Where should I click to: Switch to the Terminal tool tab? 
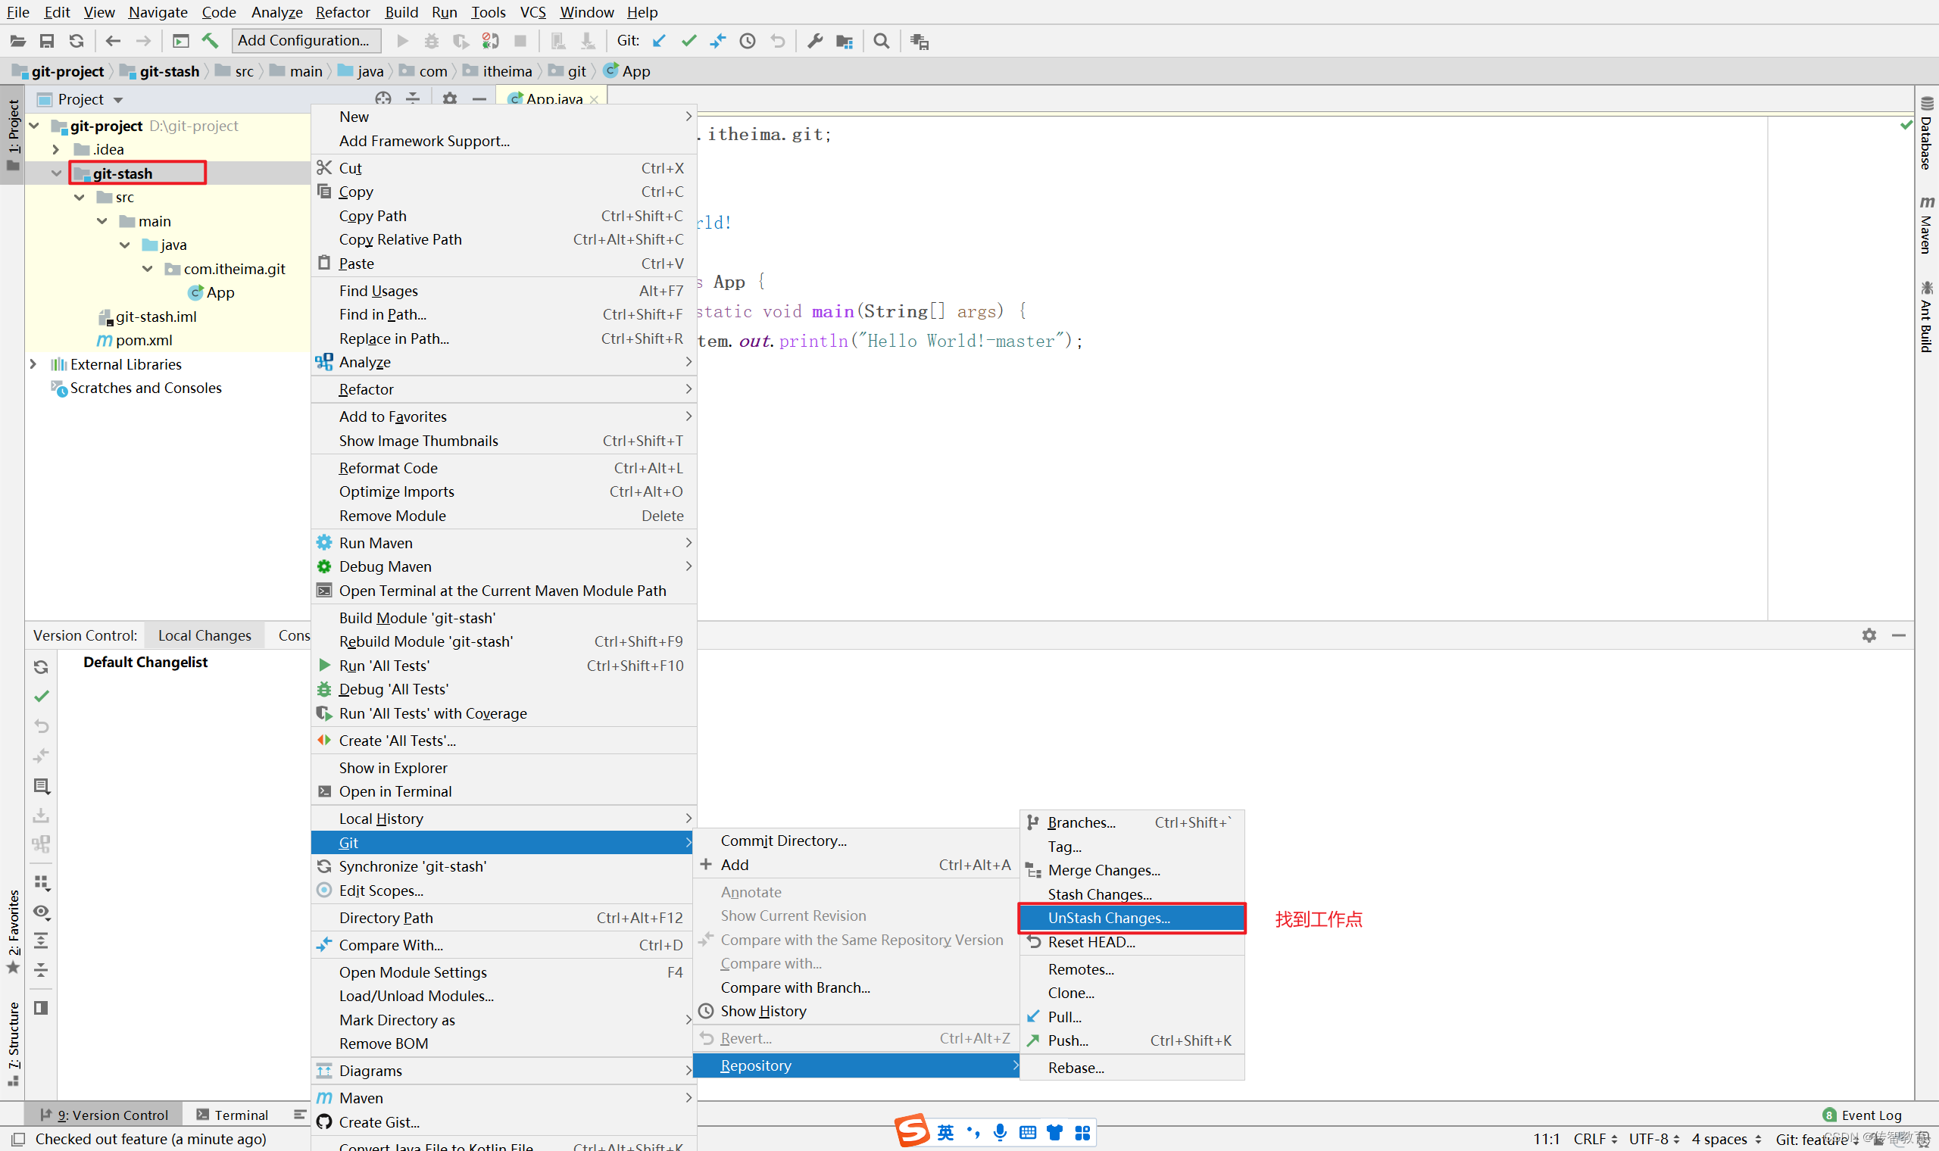click(x=232, y=1115)
